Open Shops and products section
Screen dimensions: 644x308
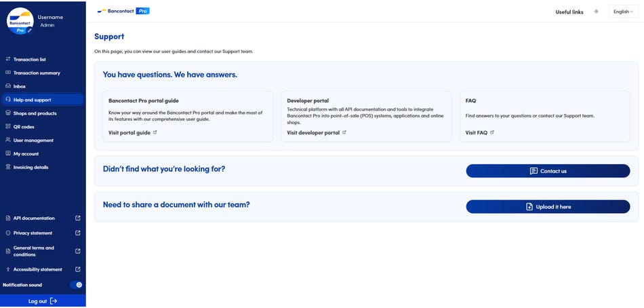35,113
